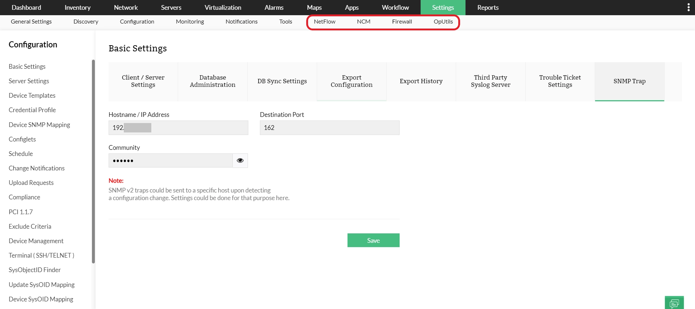Open Device Templates in sidebar
The height and width of the screenshot is (309, 695).
[x=32, y=96]
